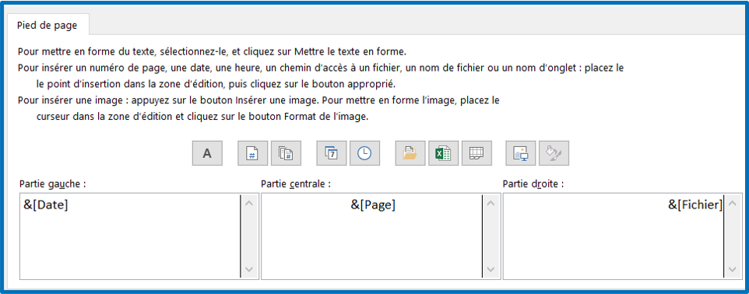Image resolution: width=749 pixels, height=294 pixels.
Task: Insert file path using the folder icon
Action: 410,153
